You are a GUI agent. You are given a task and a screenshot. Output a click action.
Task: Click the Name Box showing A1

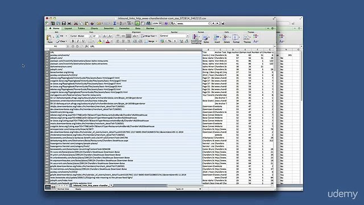coord(56,47)
